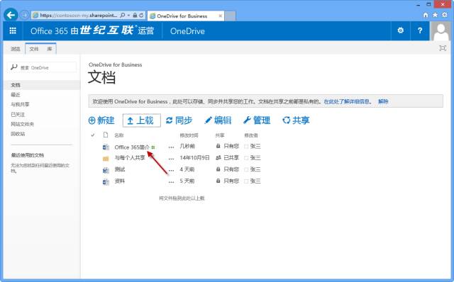Click the 上载 upload button
The height and width of the screenshot is (282, 454).
pos(142,120)
